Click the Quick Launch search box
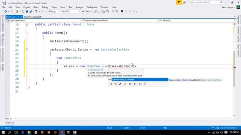 click(x=205, y=2)
